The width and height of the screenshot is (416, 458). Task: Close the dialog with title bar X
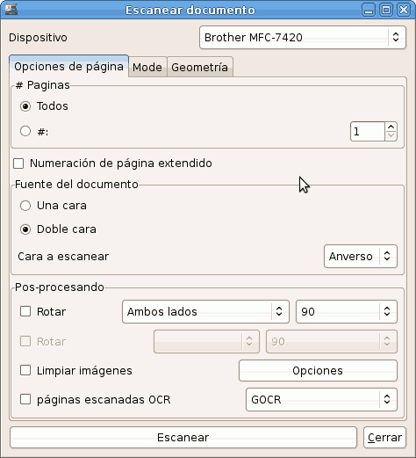tap(404, 10)
